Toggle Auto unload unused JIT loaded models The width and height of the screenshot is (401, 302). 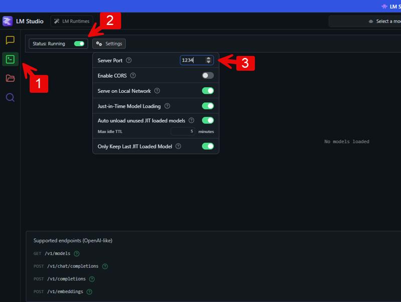(208, 120)
